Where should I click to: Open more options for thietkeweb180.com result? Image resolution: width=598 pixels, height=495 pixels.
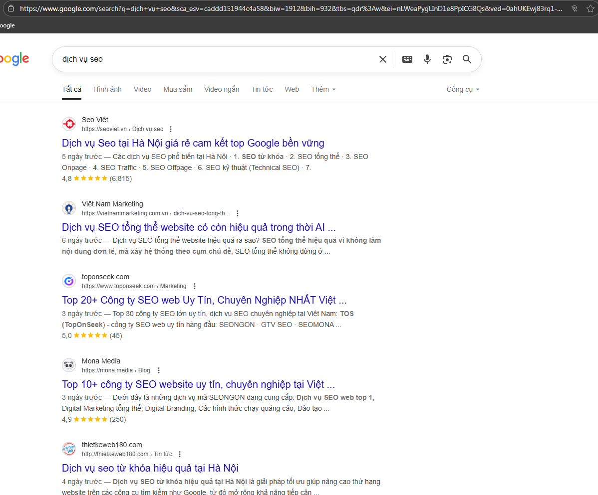[x=180, y=454]
